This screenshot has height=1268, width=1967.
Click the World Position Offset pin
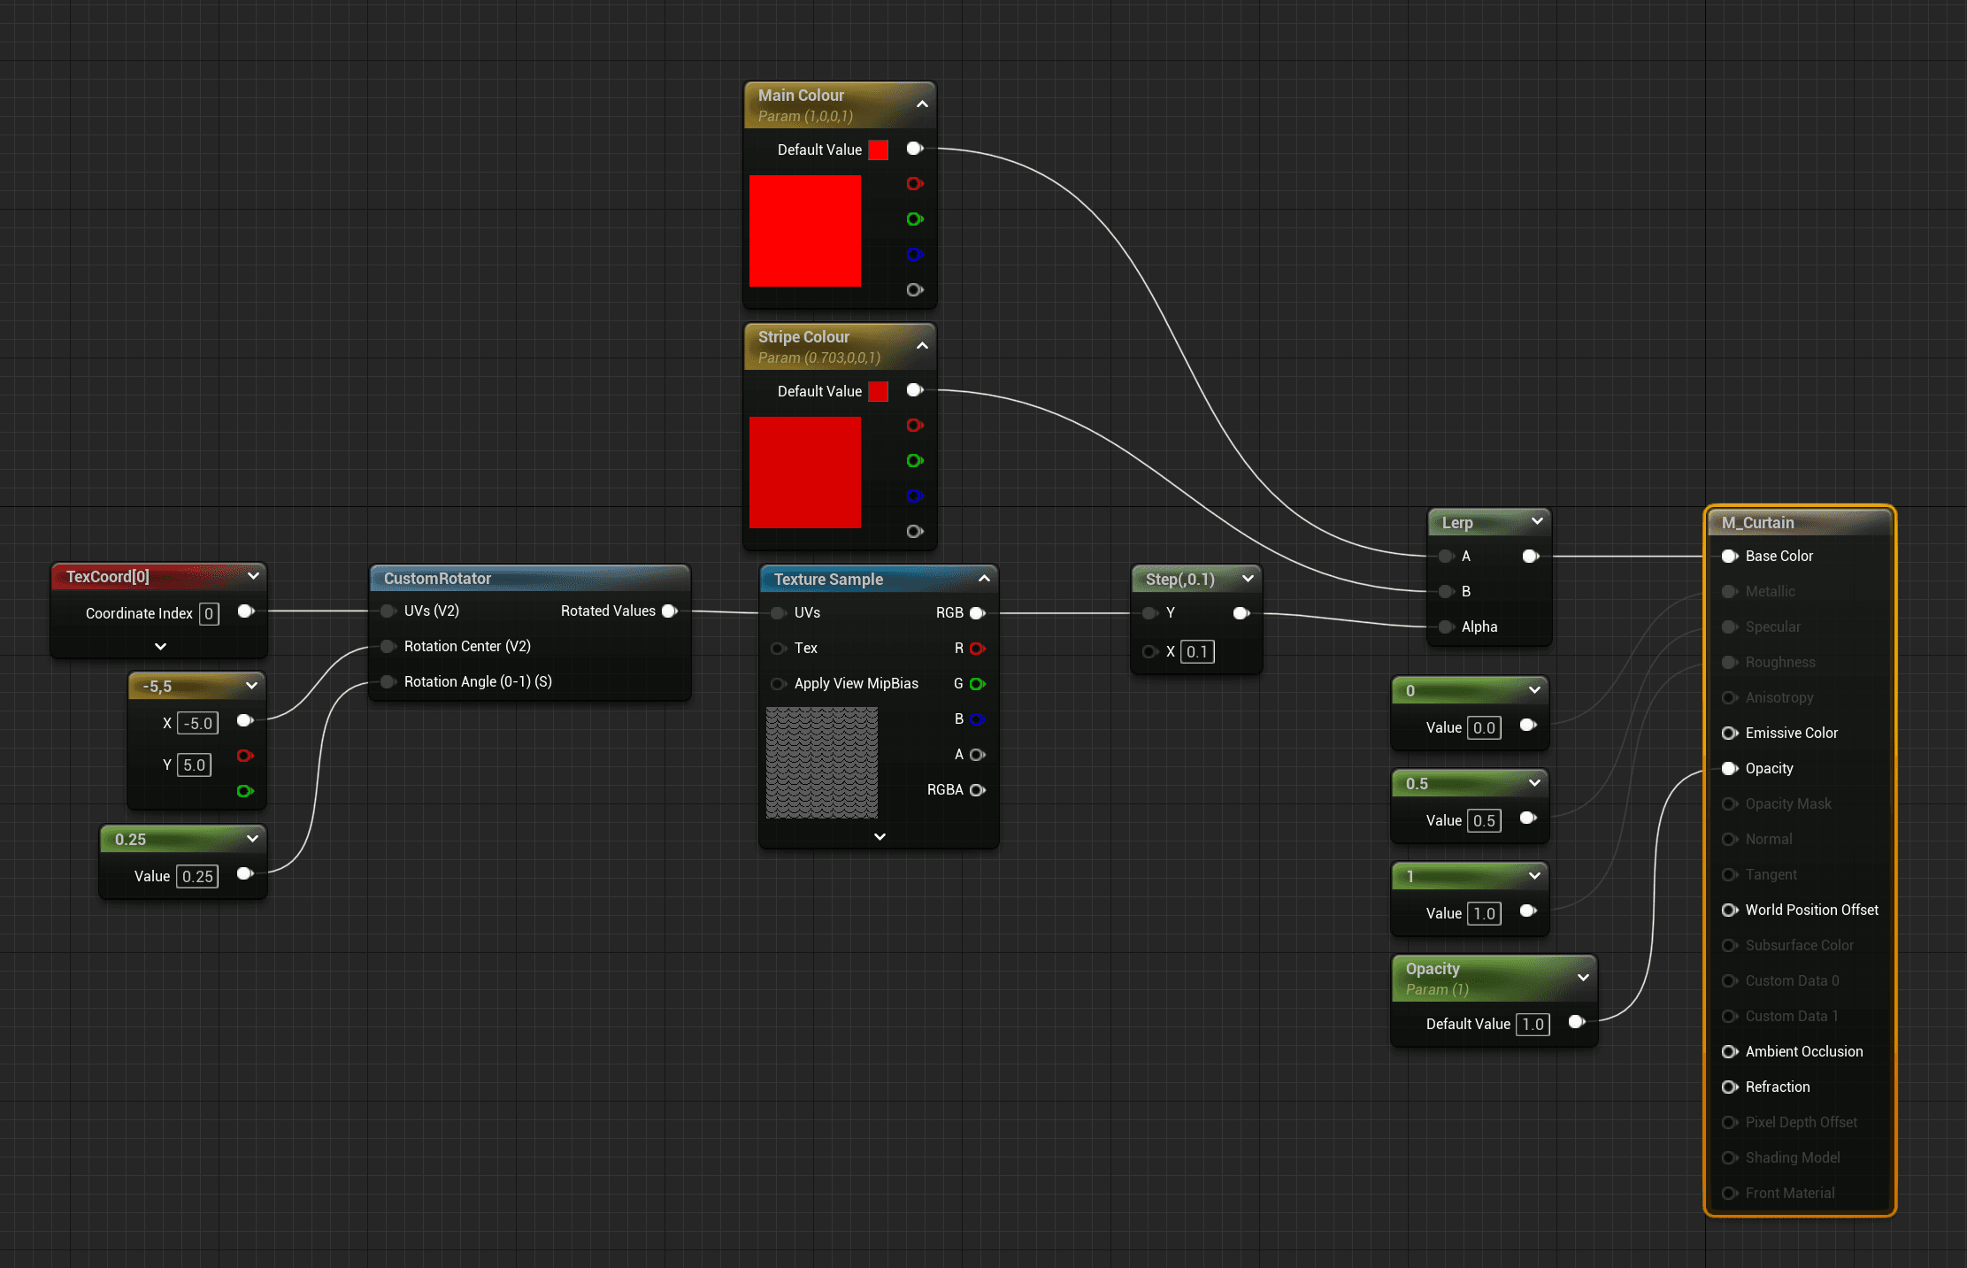[1729, 911]
